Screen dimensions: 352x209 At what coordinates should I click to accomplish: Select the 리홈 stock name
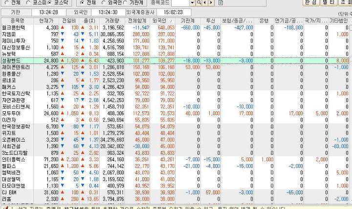(x=6, y=199)
